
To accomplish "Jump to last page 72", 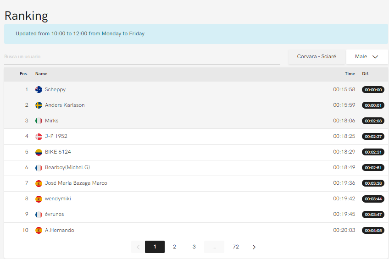I will tap(236, 247).
